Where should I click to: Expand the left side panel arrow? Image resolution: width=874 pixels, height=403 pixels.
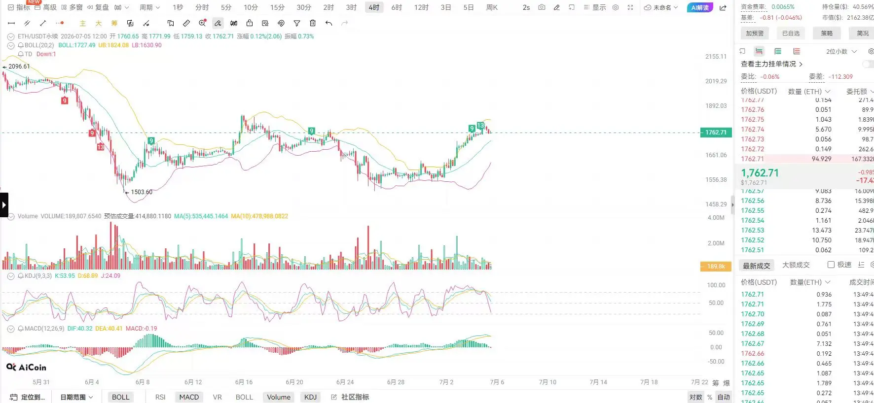(4, 205)
